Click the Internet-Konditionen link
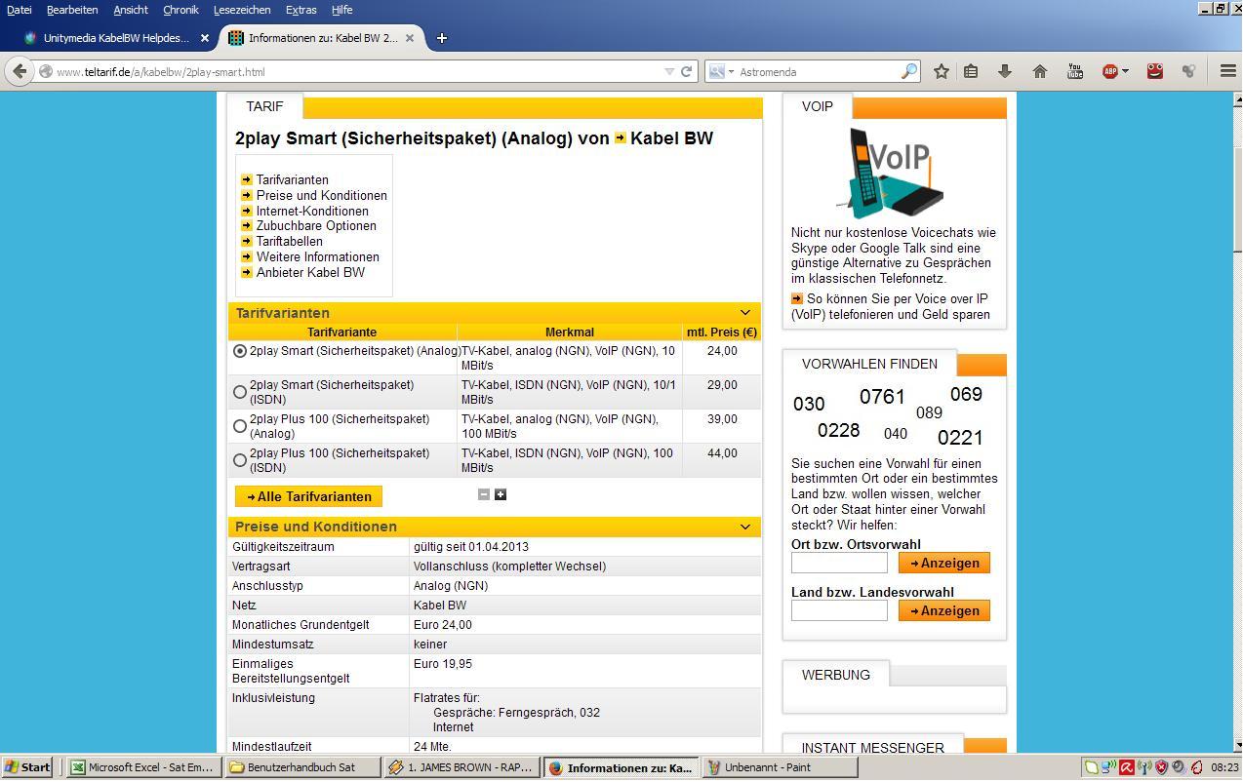 (312, 211)
